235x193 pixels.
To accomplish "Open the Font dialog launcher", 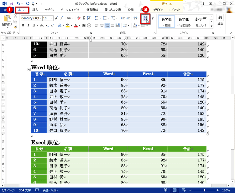I will [91, 33].
